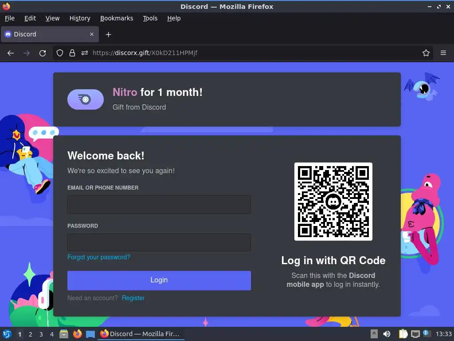Open the Firefox hamburger menu

[x=443, y=53]
